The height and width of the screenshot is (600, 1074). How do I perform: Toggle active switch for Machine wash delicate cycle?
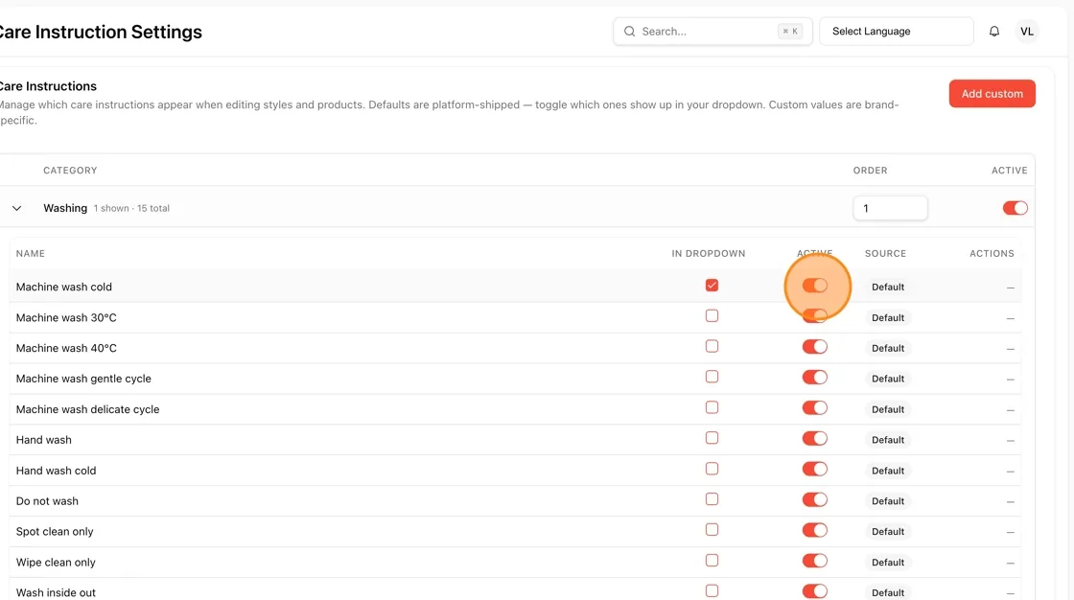coord(814,408)
